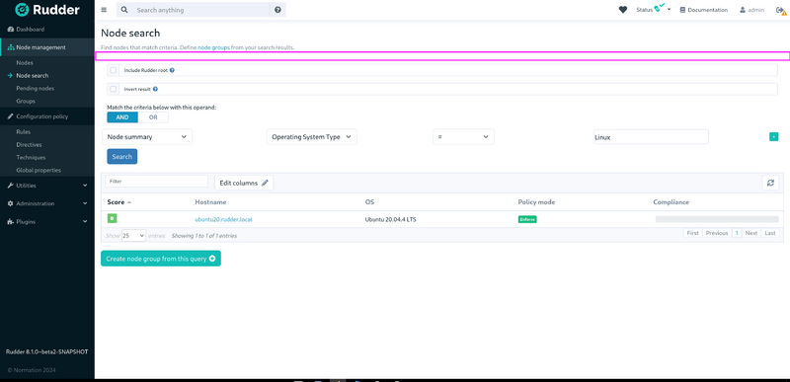
Task: Open Groups in the sidebar
Action: click(26, 101)
